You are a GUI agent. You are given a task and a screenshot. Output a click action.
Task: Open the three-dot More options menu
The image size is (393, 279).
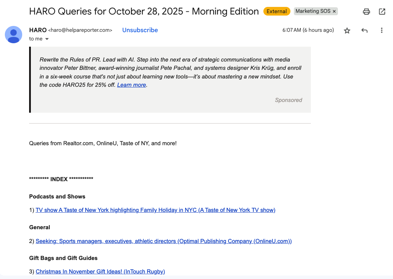382,30
